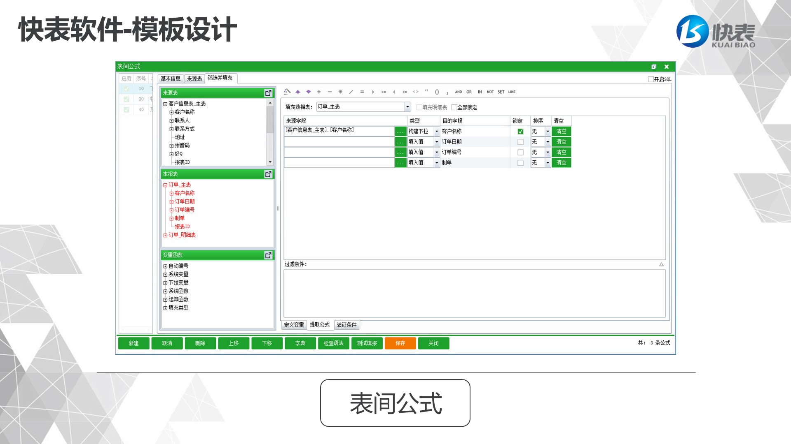The width and height of the screenshot is (791, 444).
Task: Collapse the 过滤条件 section triangle
Action: click(661, 264)
